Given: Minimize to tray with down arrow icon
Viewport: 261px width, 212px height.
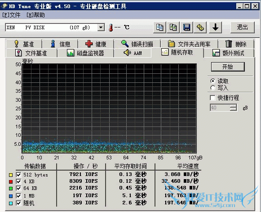Looking at the screenshot, I should (215, 27).
